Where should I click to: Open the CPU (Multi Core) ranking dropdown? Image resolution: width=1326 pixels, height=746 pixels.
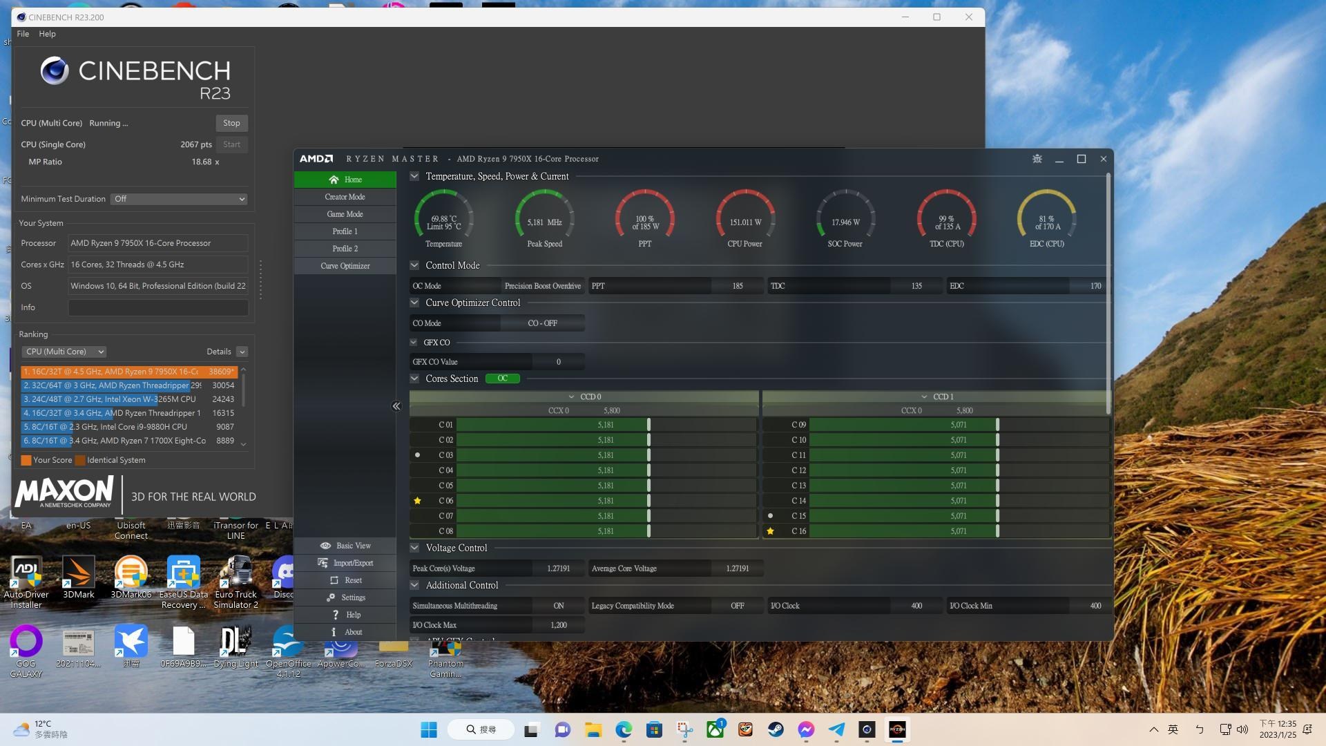[64, 352]
